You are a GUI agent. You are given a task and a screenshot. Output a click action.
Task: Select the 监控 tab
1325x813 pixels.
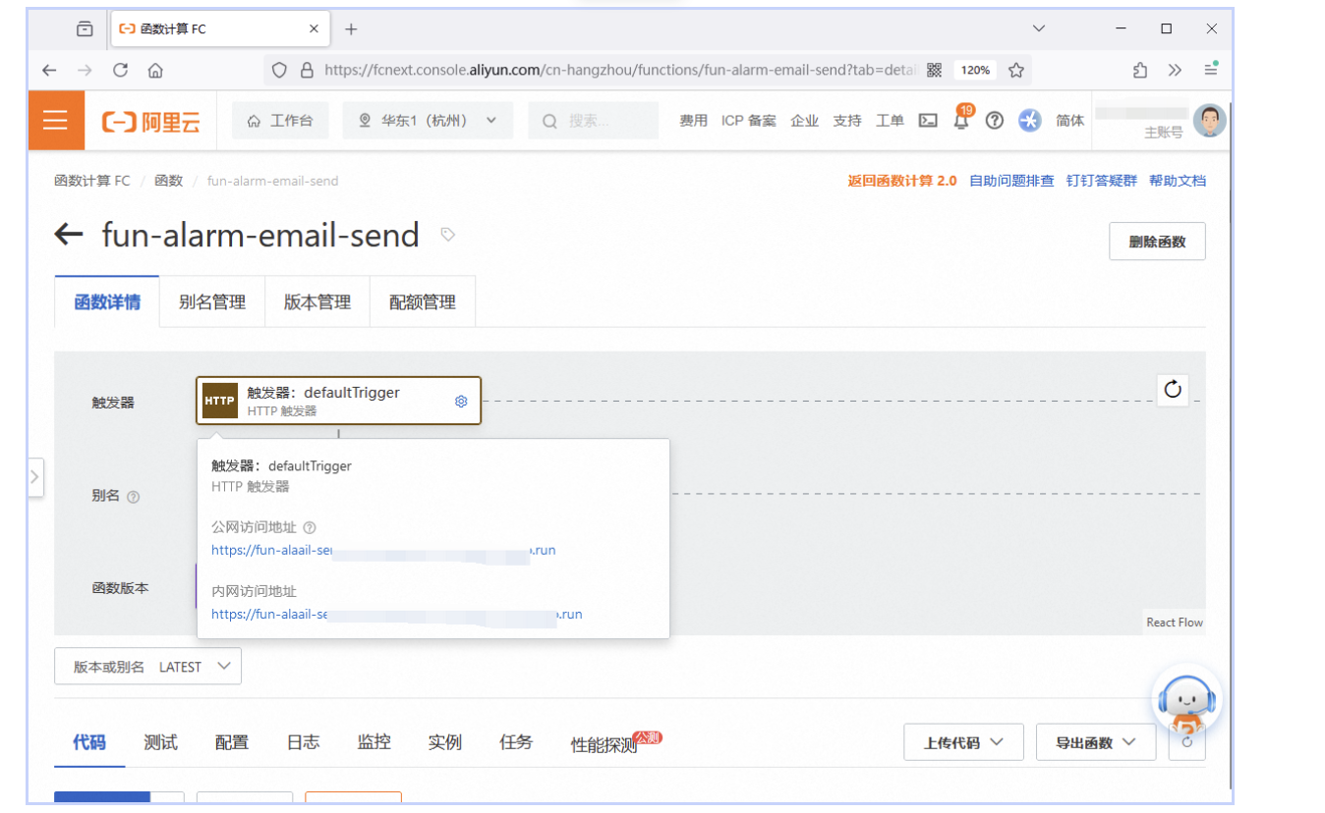pos(374,742)
